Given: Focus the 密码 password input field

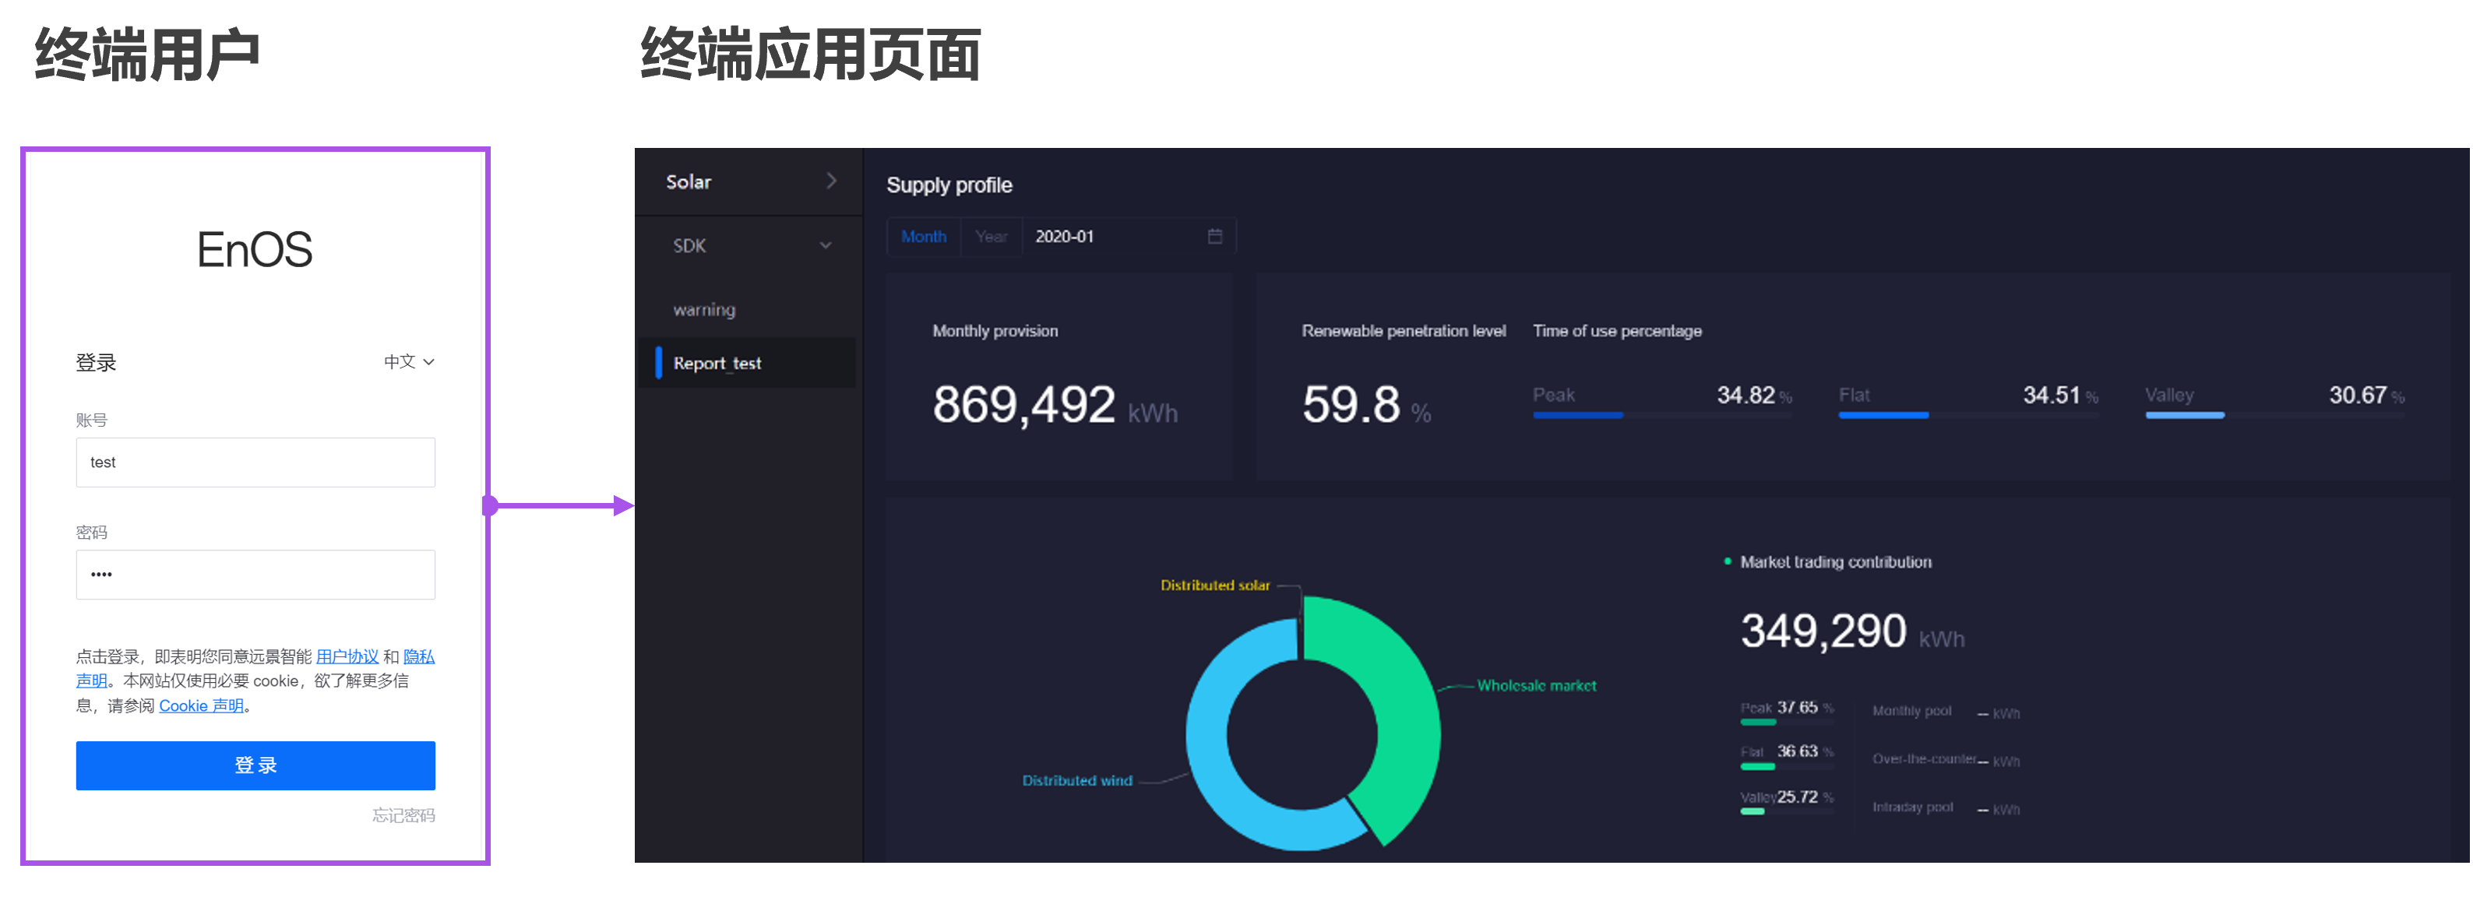Looking at the screenshot, I should pyautogui.click(x=255, y=575).
